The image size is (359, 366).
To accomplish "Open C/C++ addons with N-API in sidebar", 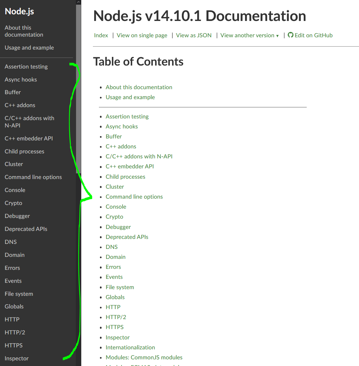I will [29, 121].
